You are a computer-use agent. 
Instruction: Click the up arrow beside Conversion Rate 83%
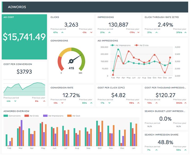(x=91, y=103)
